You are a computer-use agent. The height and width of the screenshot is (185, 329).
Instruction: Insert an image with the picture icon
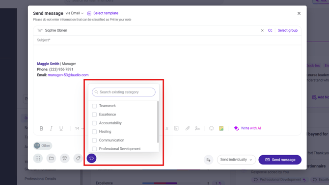221,128
